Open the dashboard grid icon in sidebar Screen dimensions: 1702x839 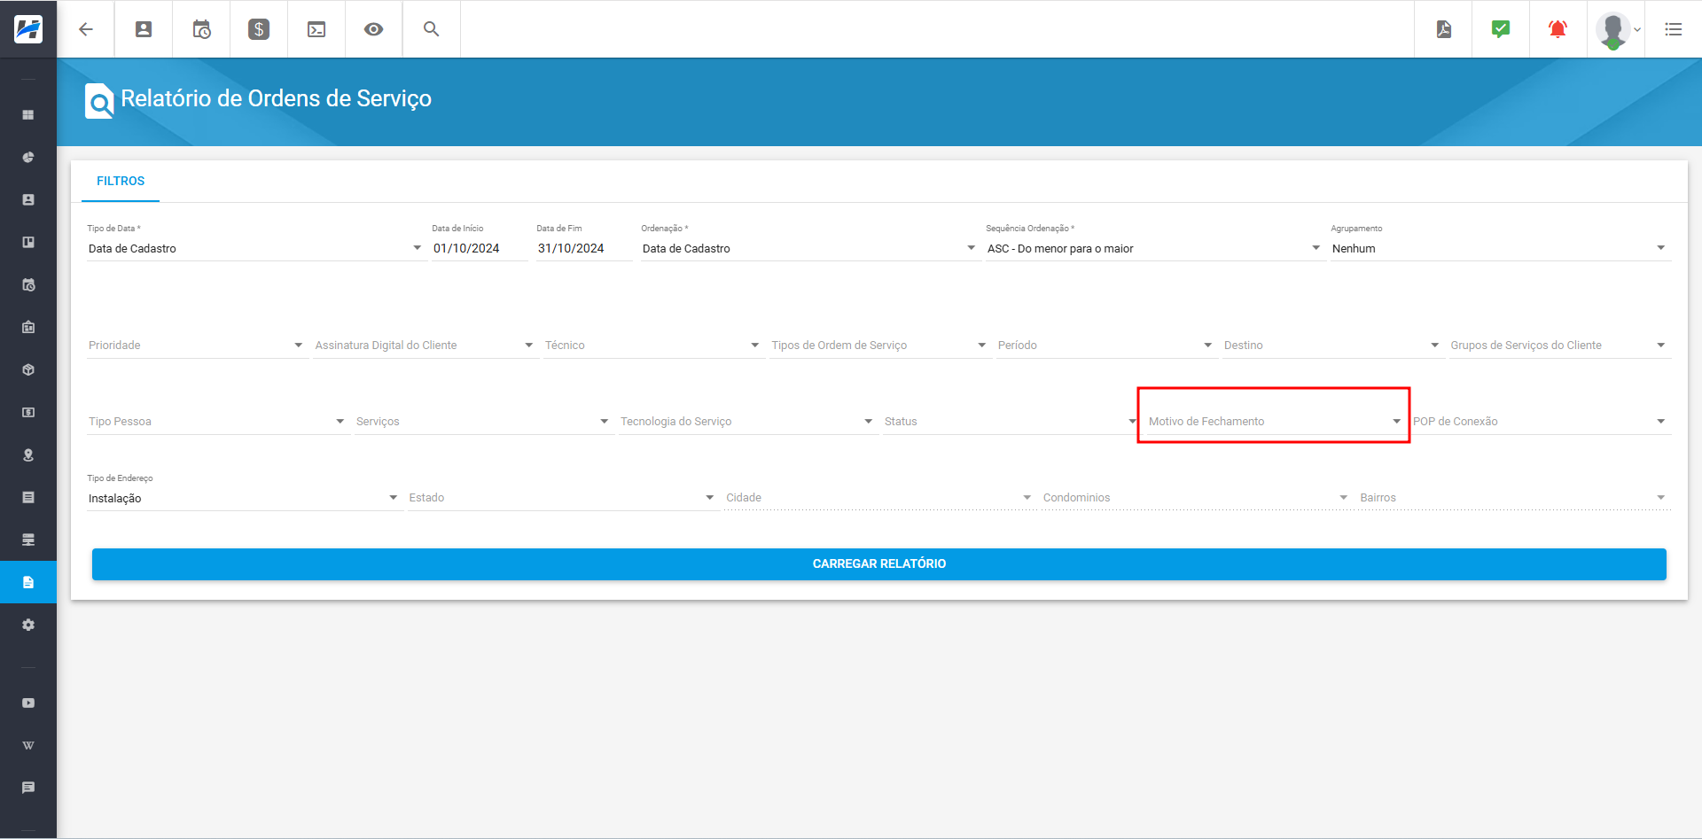pyautogui.click(x=28, y=115)
